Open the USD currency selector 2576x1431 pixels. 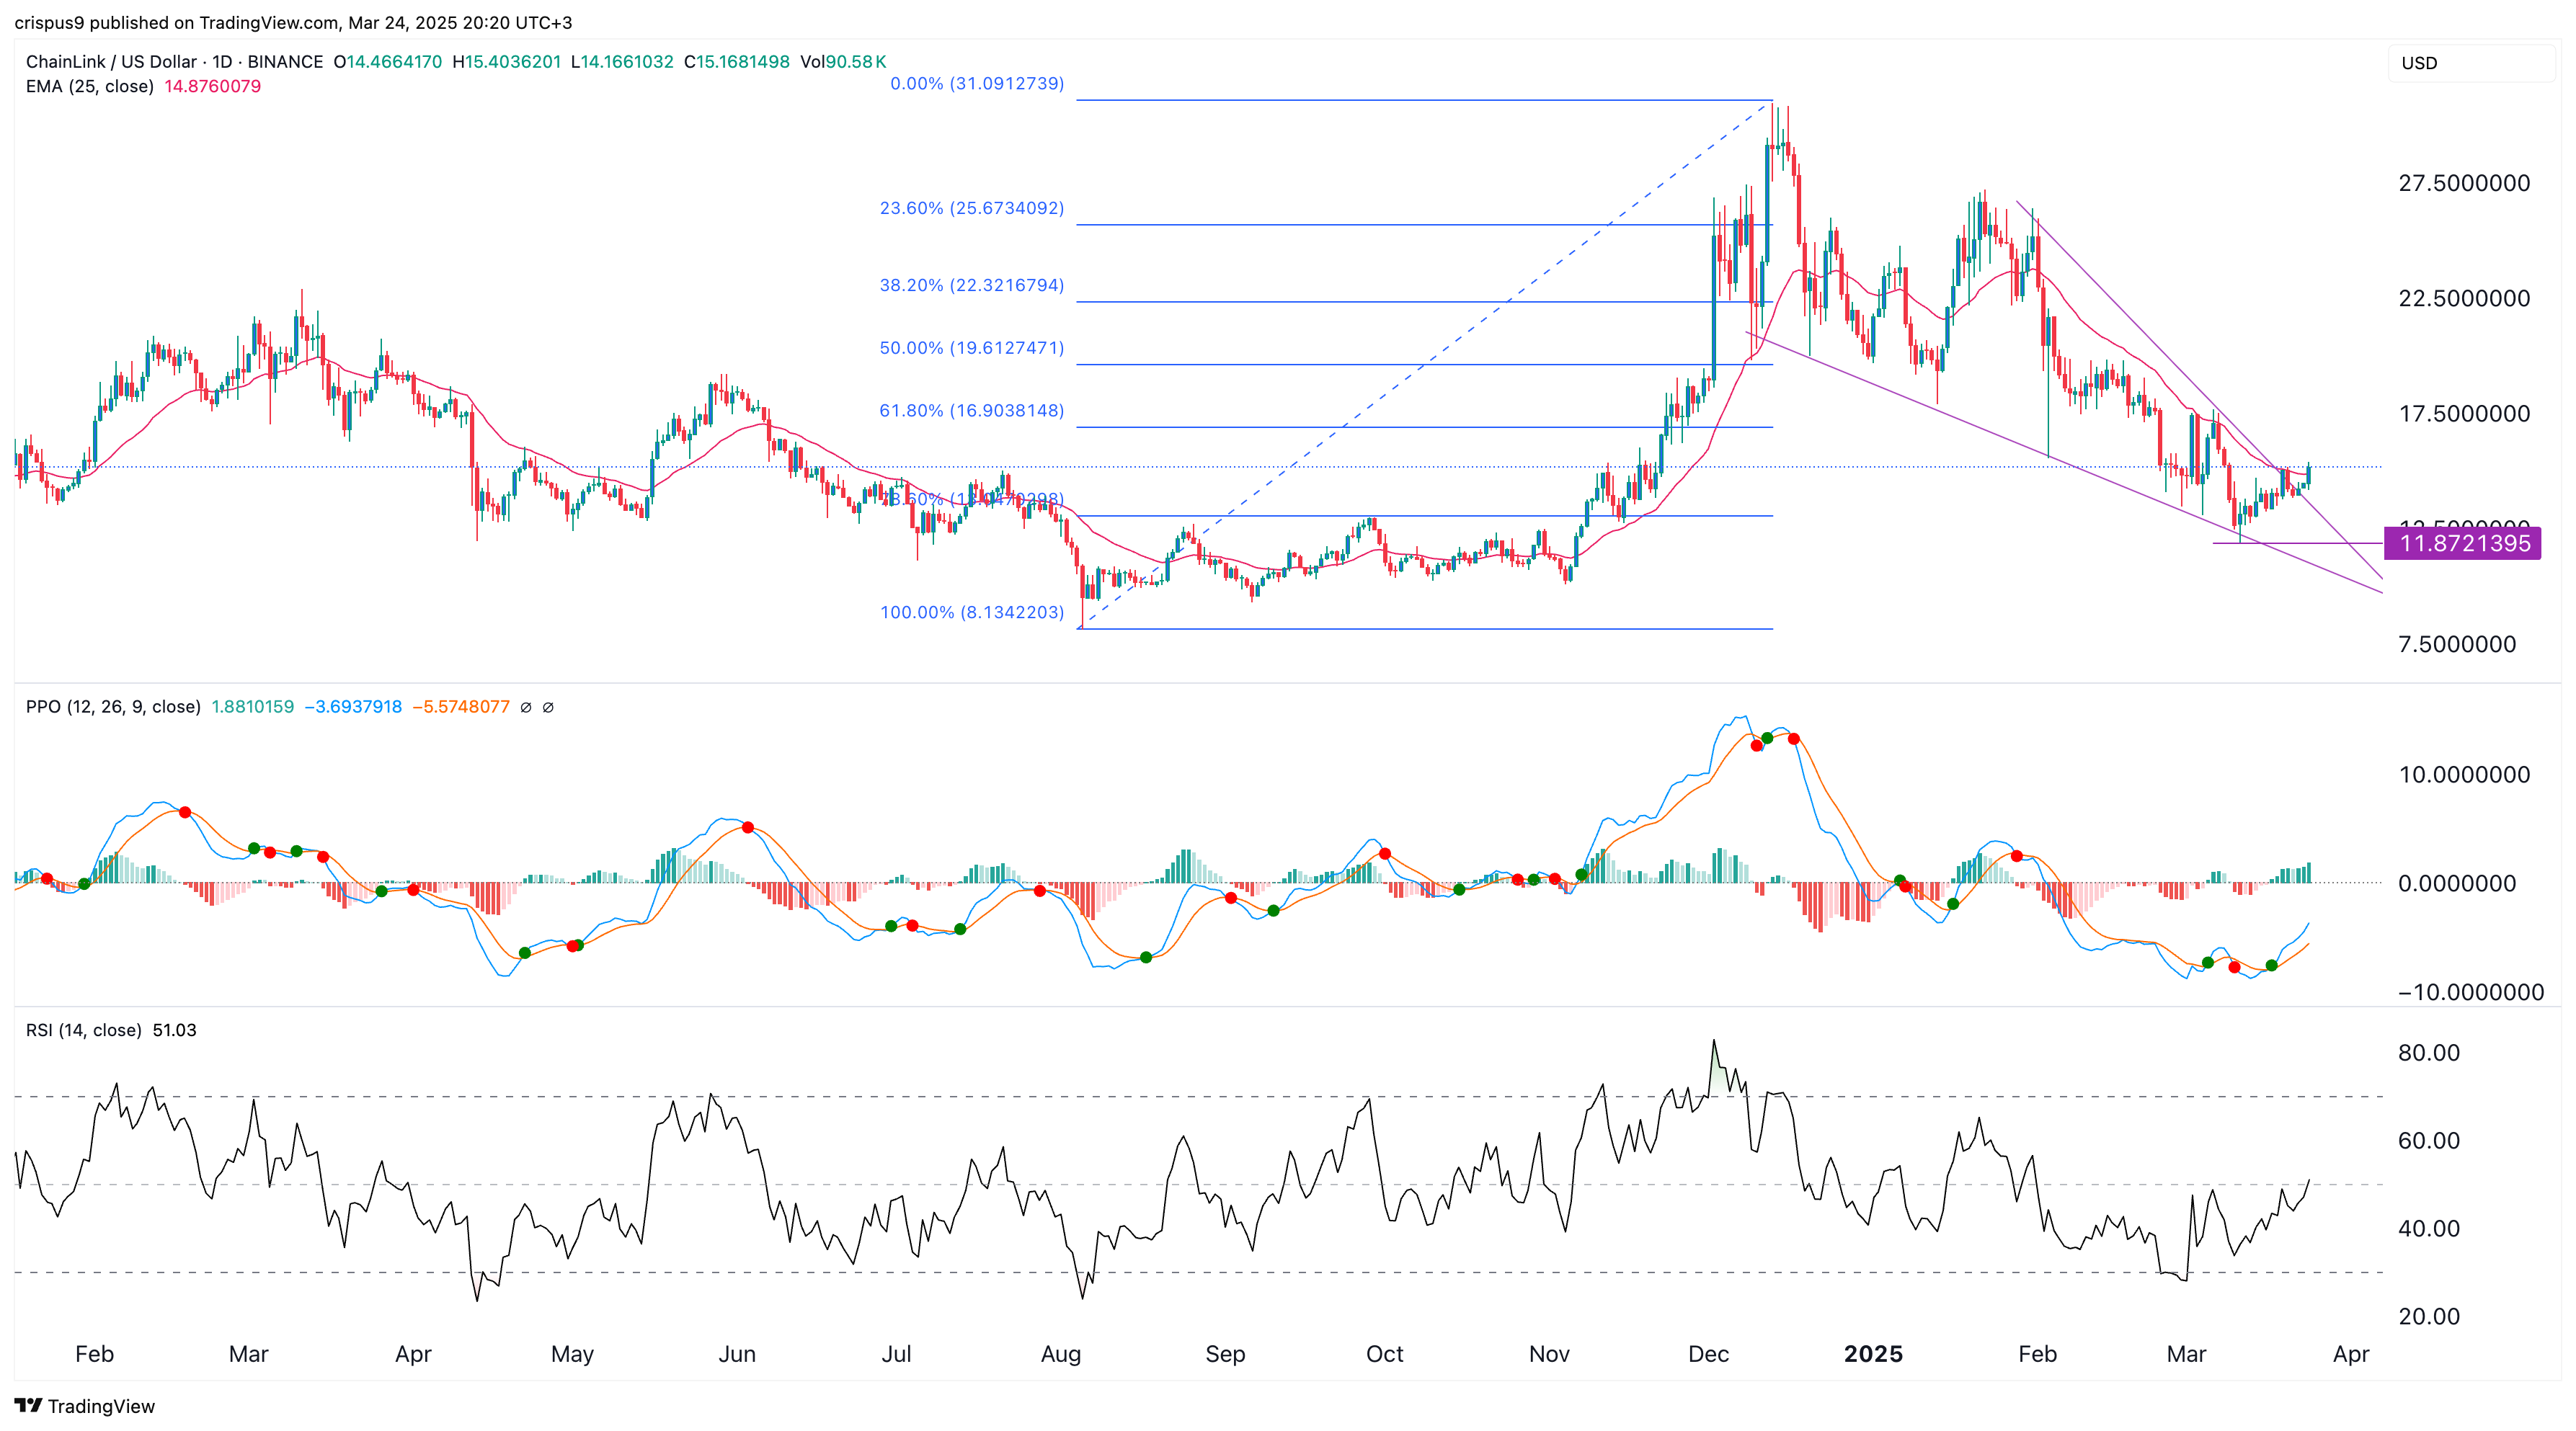2471,63
